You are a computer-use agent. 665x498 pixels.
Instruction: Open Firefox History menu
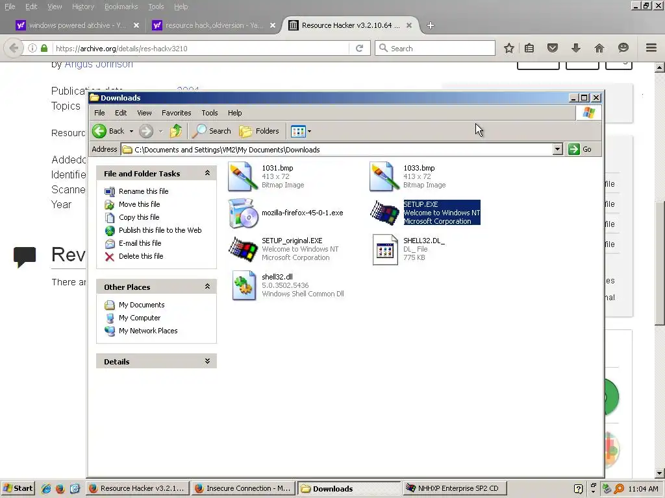point(83,6)
